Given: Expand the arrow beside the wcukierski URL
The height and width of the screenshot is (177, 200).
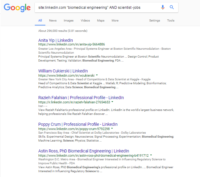Looking at the screenshot, I should coord(97,75).
